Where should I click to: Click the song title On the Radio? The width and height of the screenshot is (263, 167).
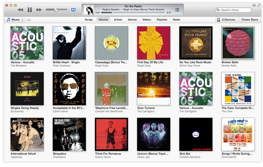(x=133, y=6)
